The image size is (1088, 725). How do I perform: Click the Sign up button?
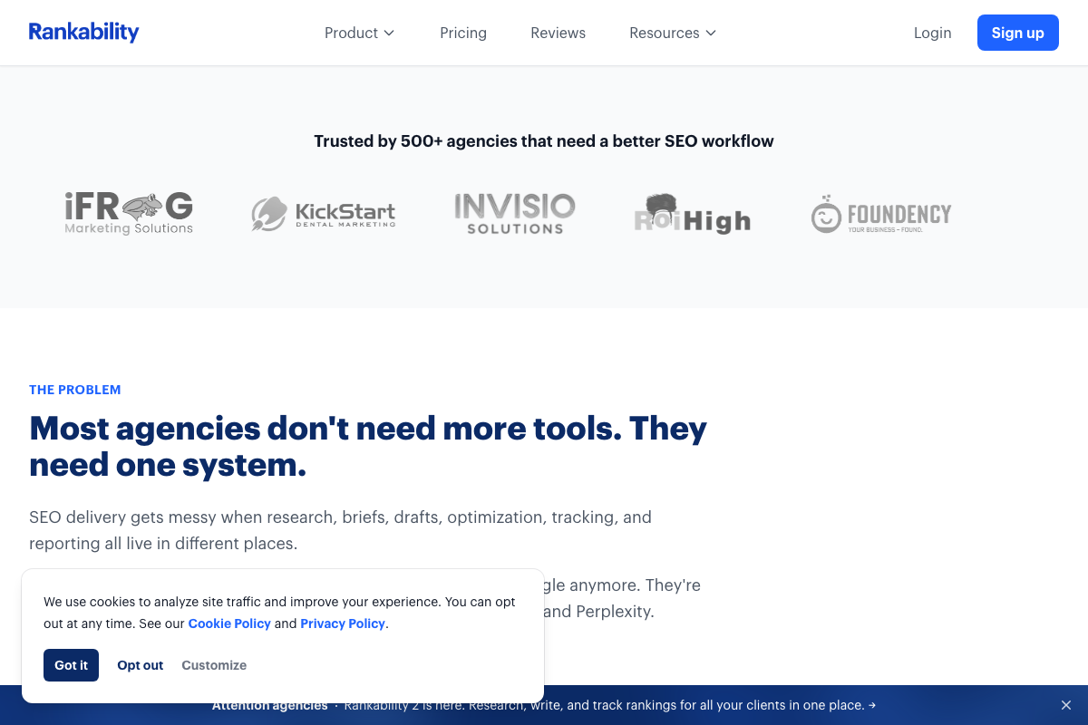click(1017, 33)
